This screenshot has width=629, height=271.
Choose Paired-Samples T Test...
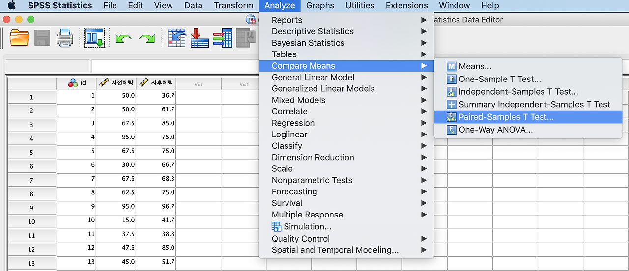(528, 117)
